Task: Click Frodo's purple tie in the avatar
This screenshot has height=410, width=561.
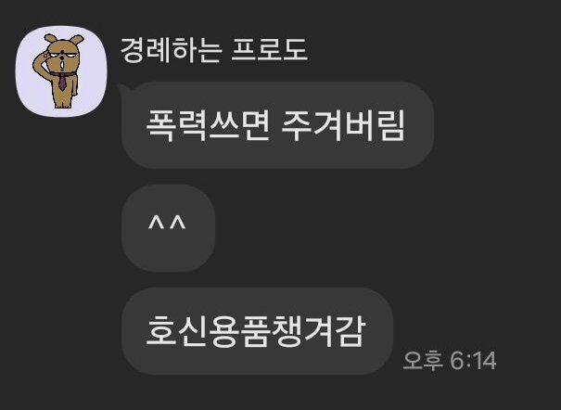Action: pyautogui.click(x=63, y=82)
